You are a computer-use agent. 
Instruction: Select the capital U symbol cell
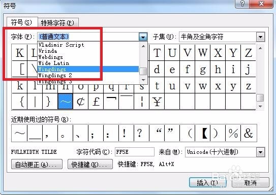click(x=172, y=53)
